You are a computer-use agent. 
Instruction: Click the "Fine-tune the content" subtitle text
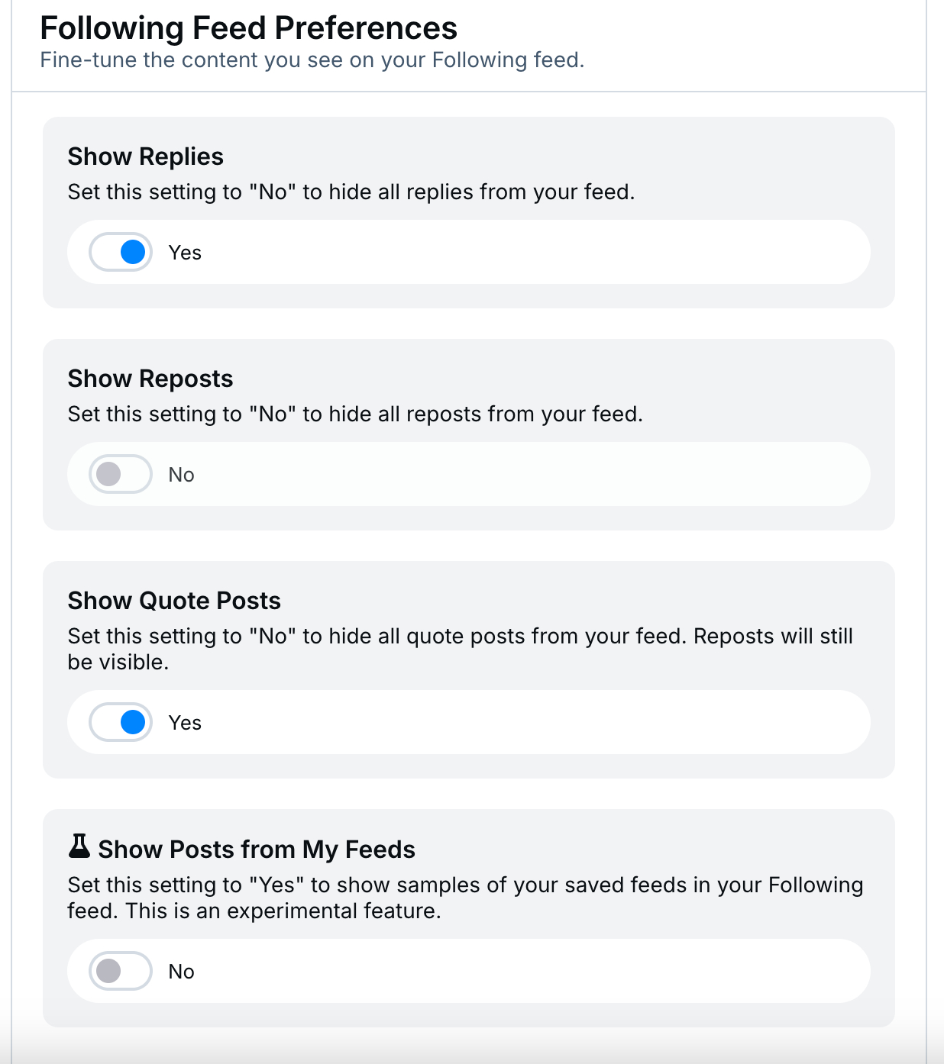pos(312,60)
